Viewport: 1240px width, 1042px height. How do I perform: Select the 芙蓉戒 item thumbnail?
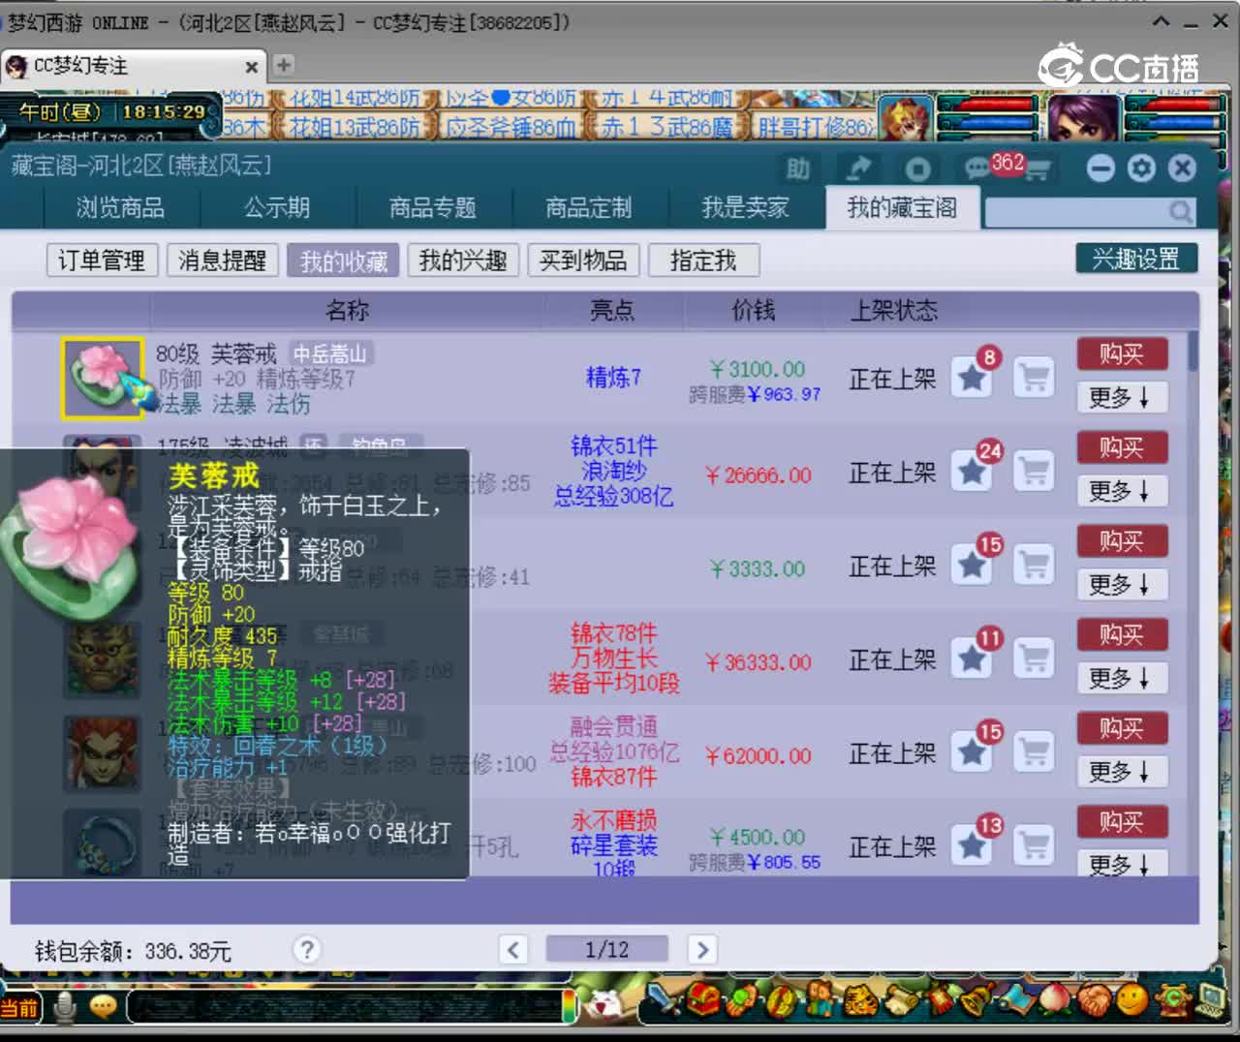tap(103, 379)
